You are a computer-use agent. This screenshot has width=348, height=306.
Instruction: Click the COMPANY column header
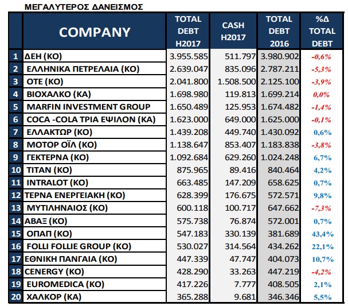(95, 32)
